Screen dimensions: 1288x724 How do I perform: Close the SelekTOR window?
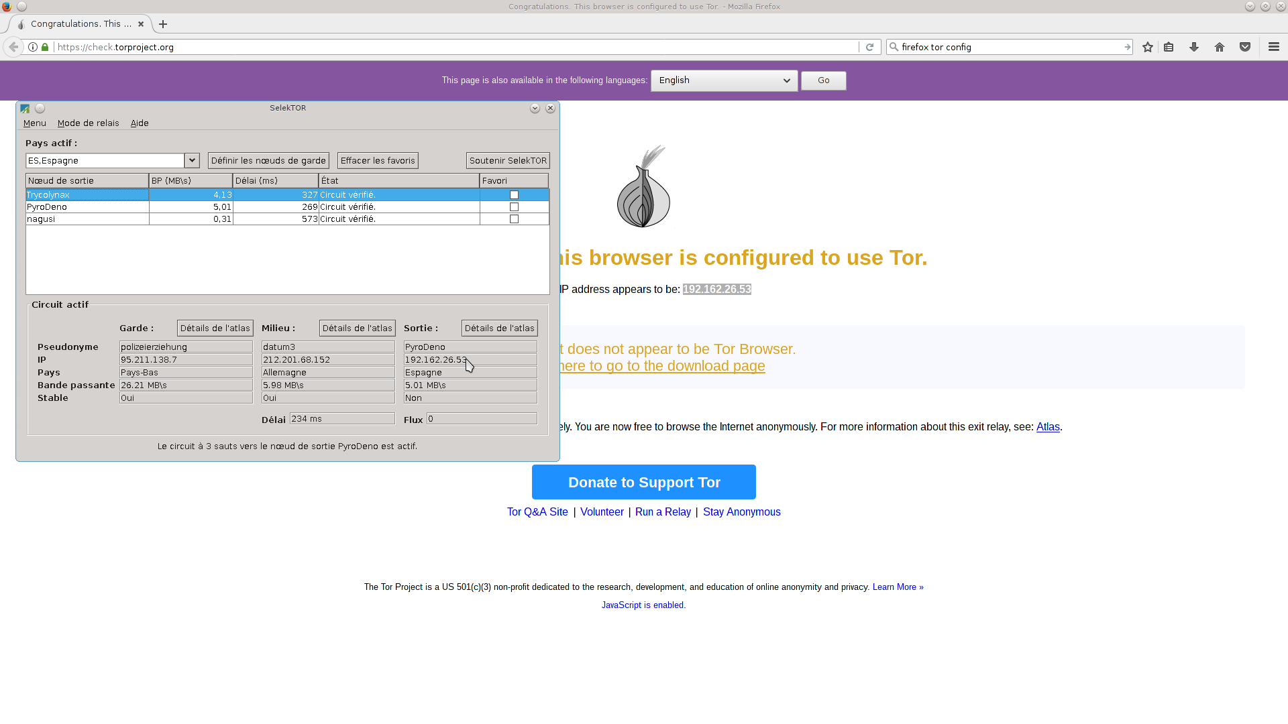tap(550, 109)
